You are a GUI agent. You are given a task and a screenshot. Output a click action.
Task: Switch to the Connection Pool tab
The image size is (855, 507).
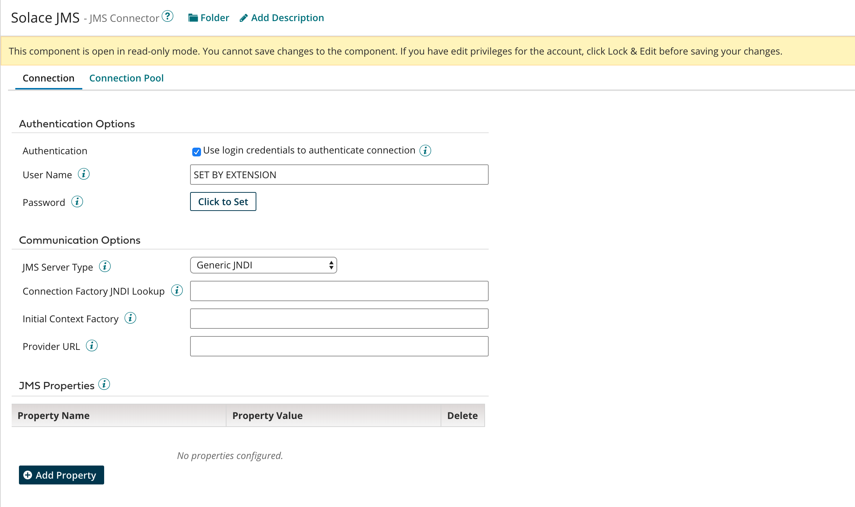[x=126, y=78]
